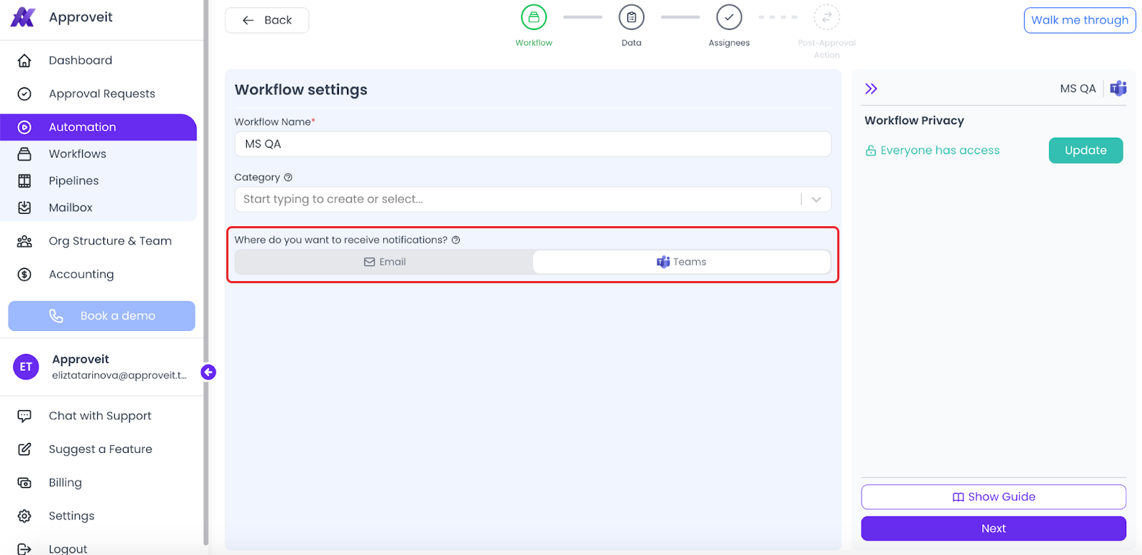This screenshot has height=555, width=1142.
Task: Click the Workflows stack icon
Action: click(24, 154)
